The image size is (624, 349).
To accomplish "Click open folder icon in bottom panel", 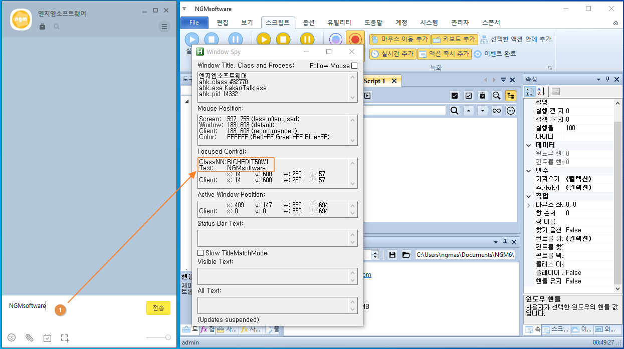I will coord(406,255).
